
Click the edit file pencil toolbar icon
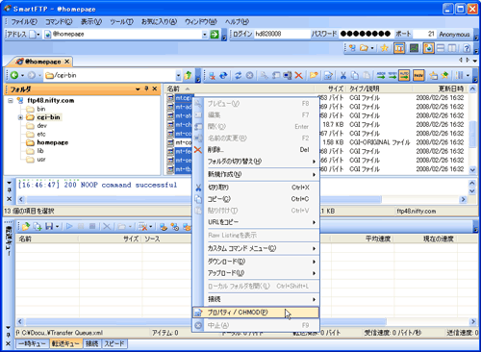point(328,76)
